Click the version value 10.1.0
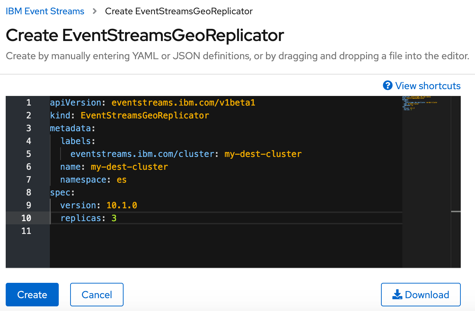The width and height of the screenshot is (475, 311). coord(122,205)
